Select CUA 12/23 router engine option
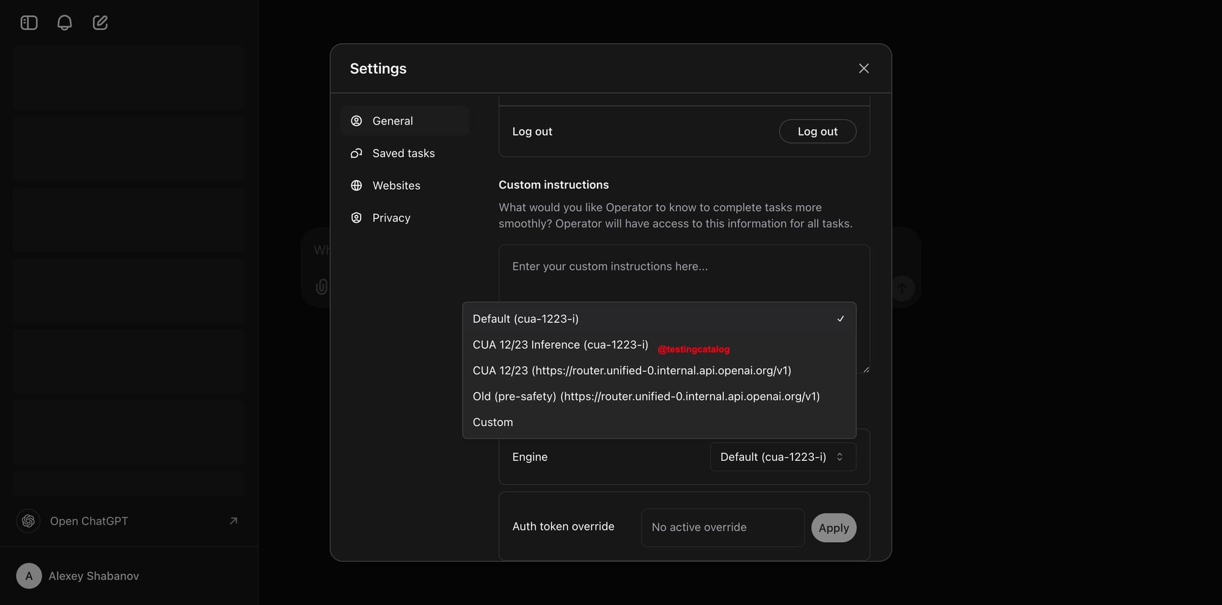1222x605 pixels. [659, 371]
